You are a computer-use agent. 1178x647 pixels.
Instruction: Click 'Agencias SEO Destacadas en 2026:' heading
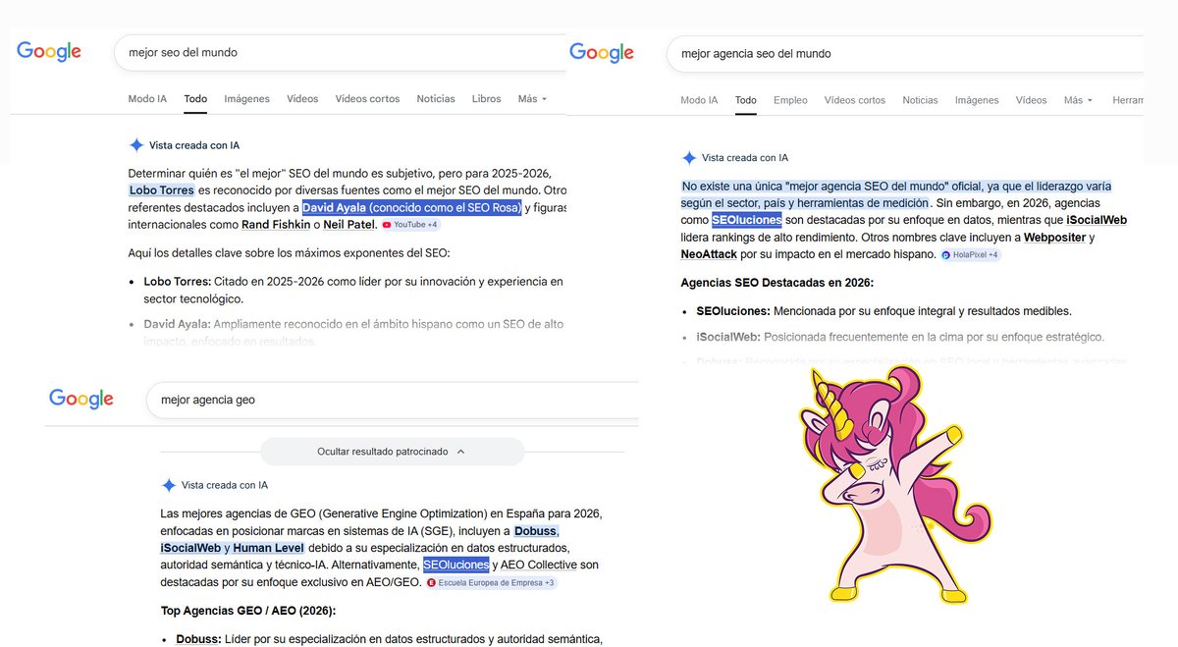[x=777, y=283]
